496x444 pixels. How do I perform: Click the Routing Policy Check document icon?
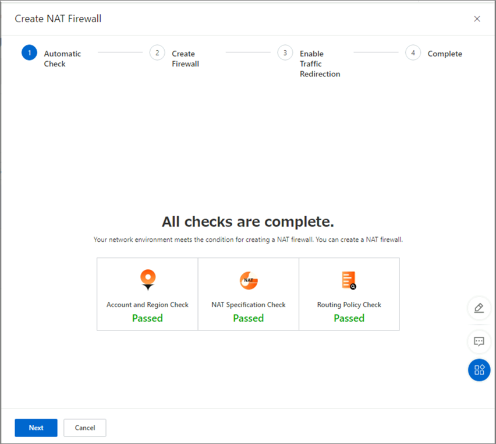[x=349, y=280]
